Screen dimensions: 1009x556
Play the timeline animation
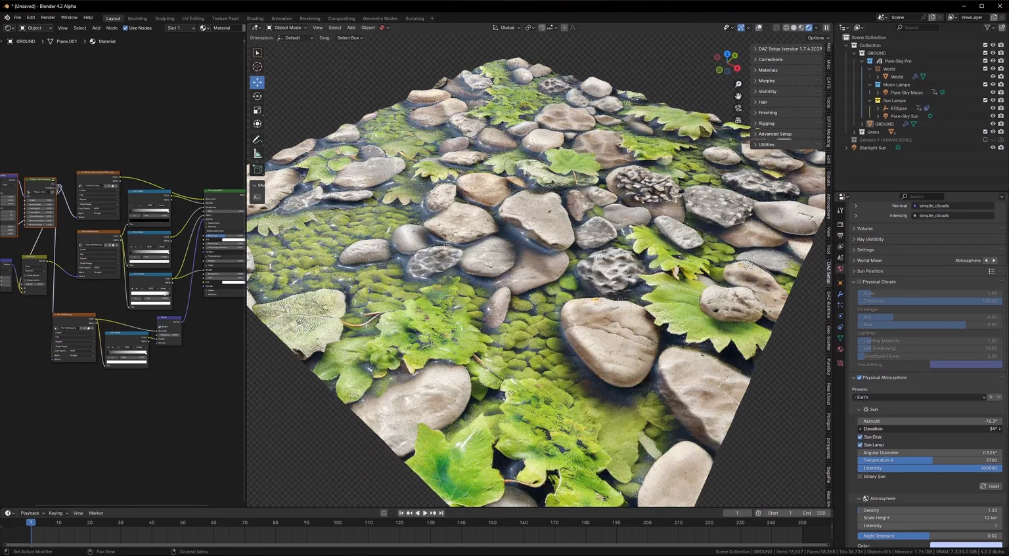point(425,513)
